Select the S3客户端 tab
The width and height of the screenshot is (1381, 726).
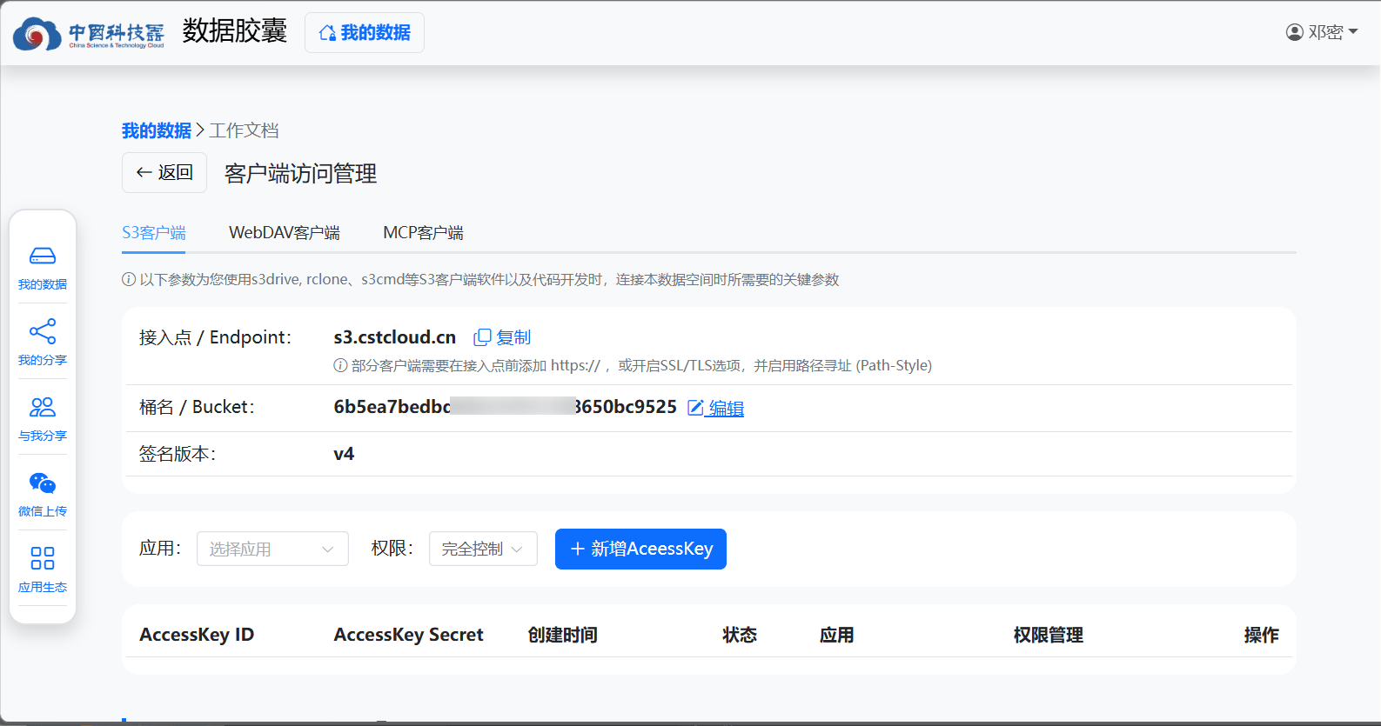pos(153,233)
